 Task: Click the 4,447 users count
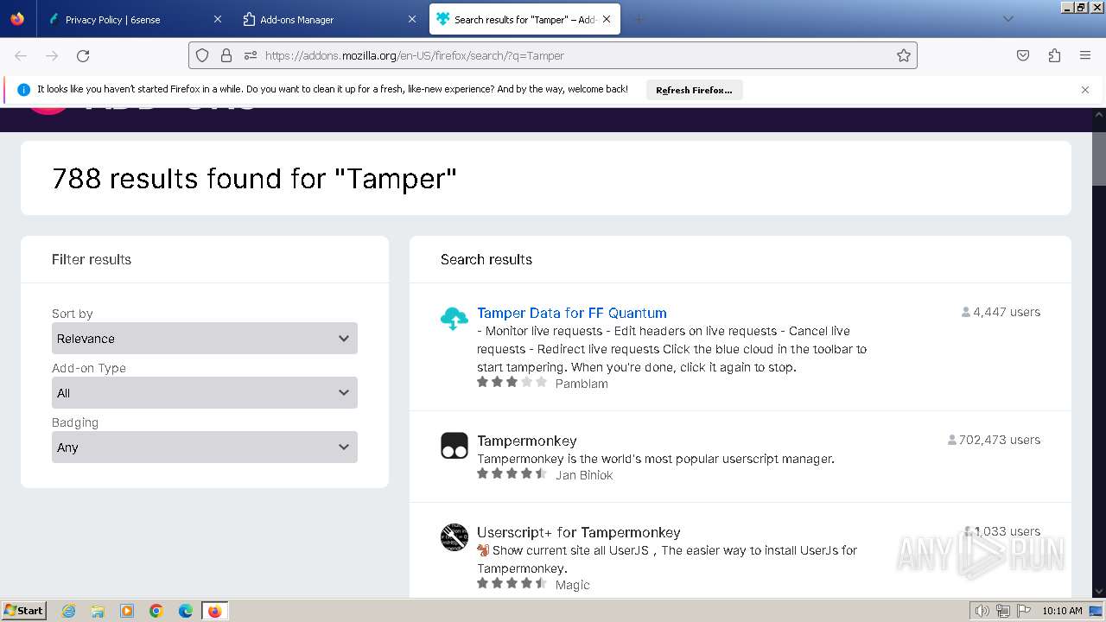pos(1001,312)
